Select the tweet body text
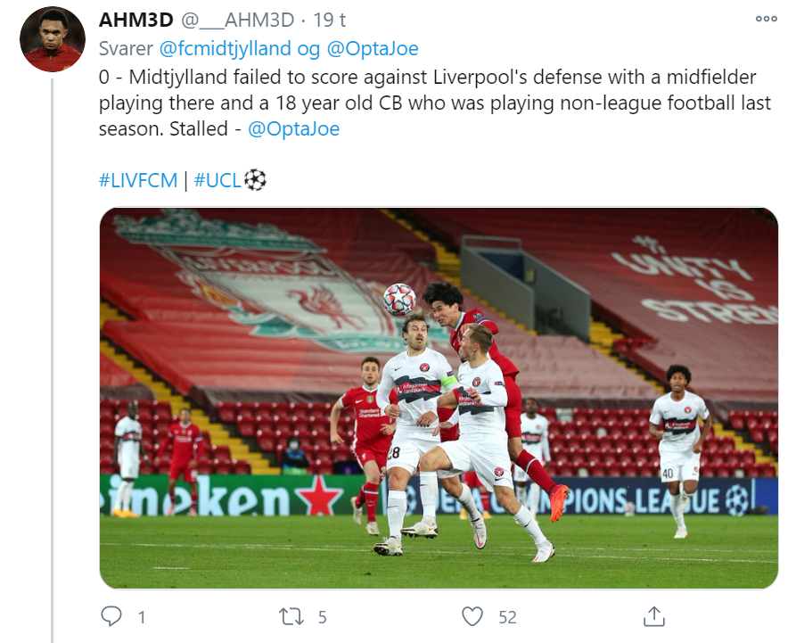Image resolution: width=796 pixels, height=643 pixels. click(x=435, y=103)
